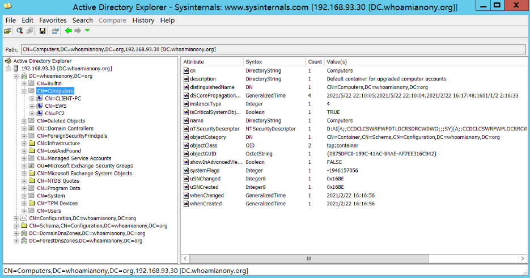Image resolution: width=530 pixels, height=278 pixels.
Task: Click inside the Path input field
Action: (x=273, y=49)
